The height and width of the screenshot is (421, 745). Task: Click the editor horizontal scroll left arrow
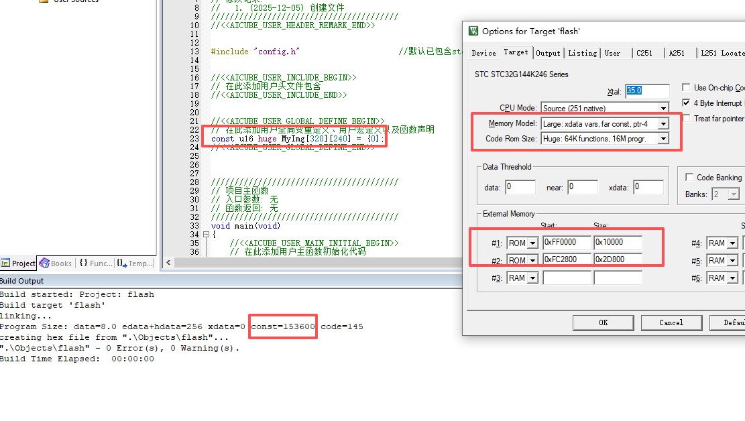168,262
